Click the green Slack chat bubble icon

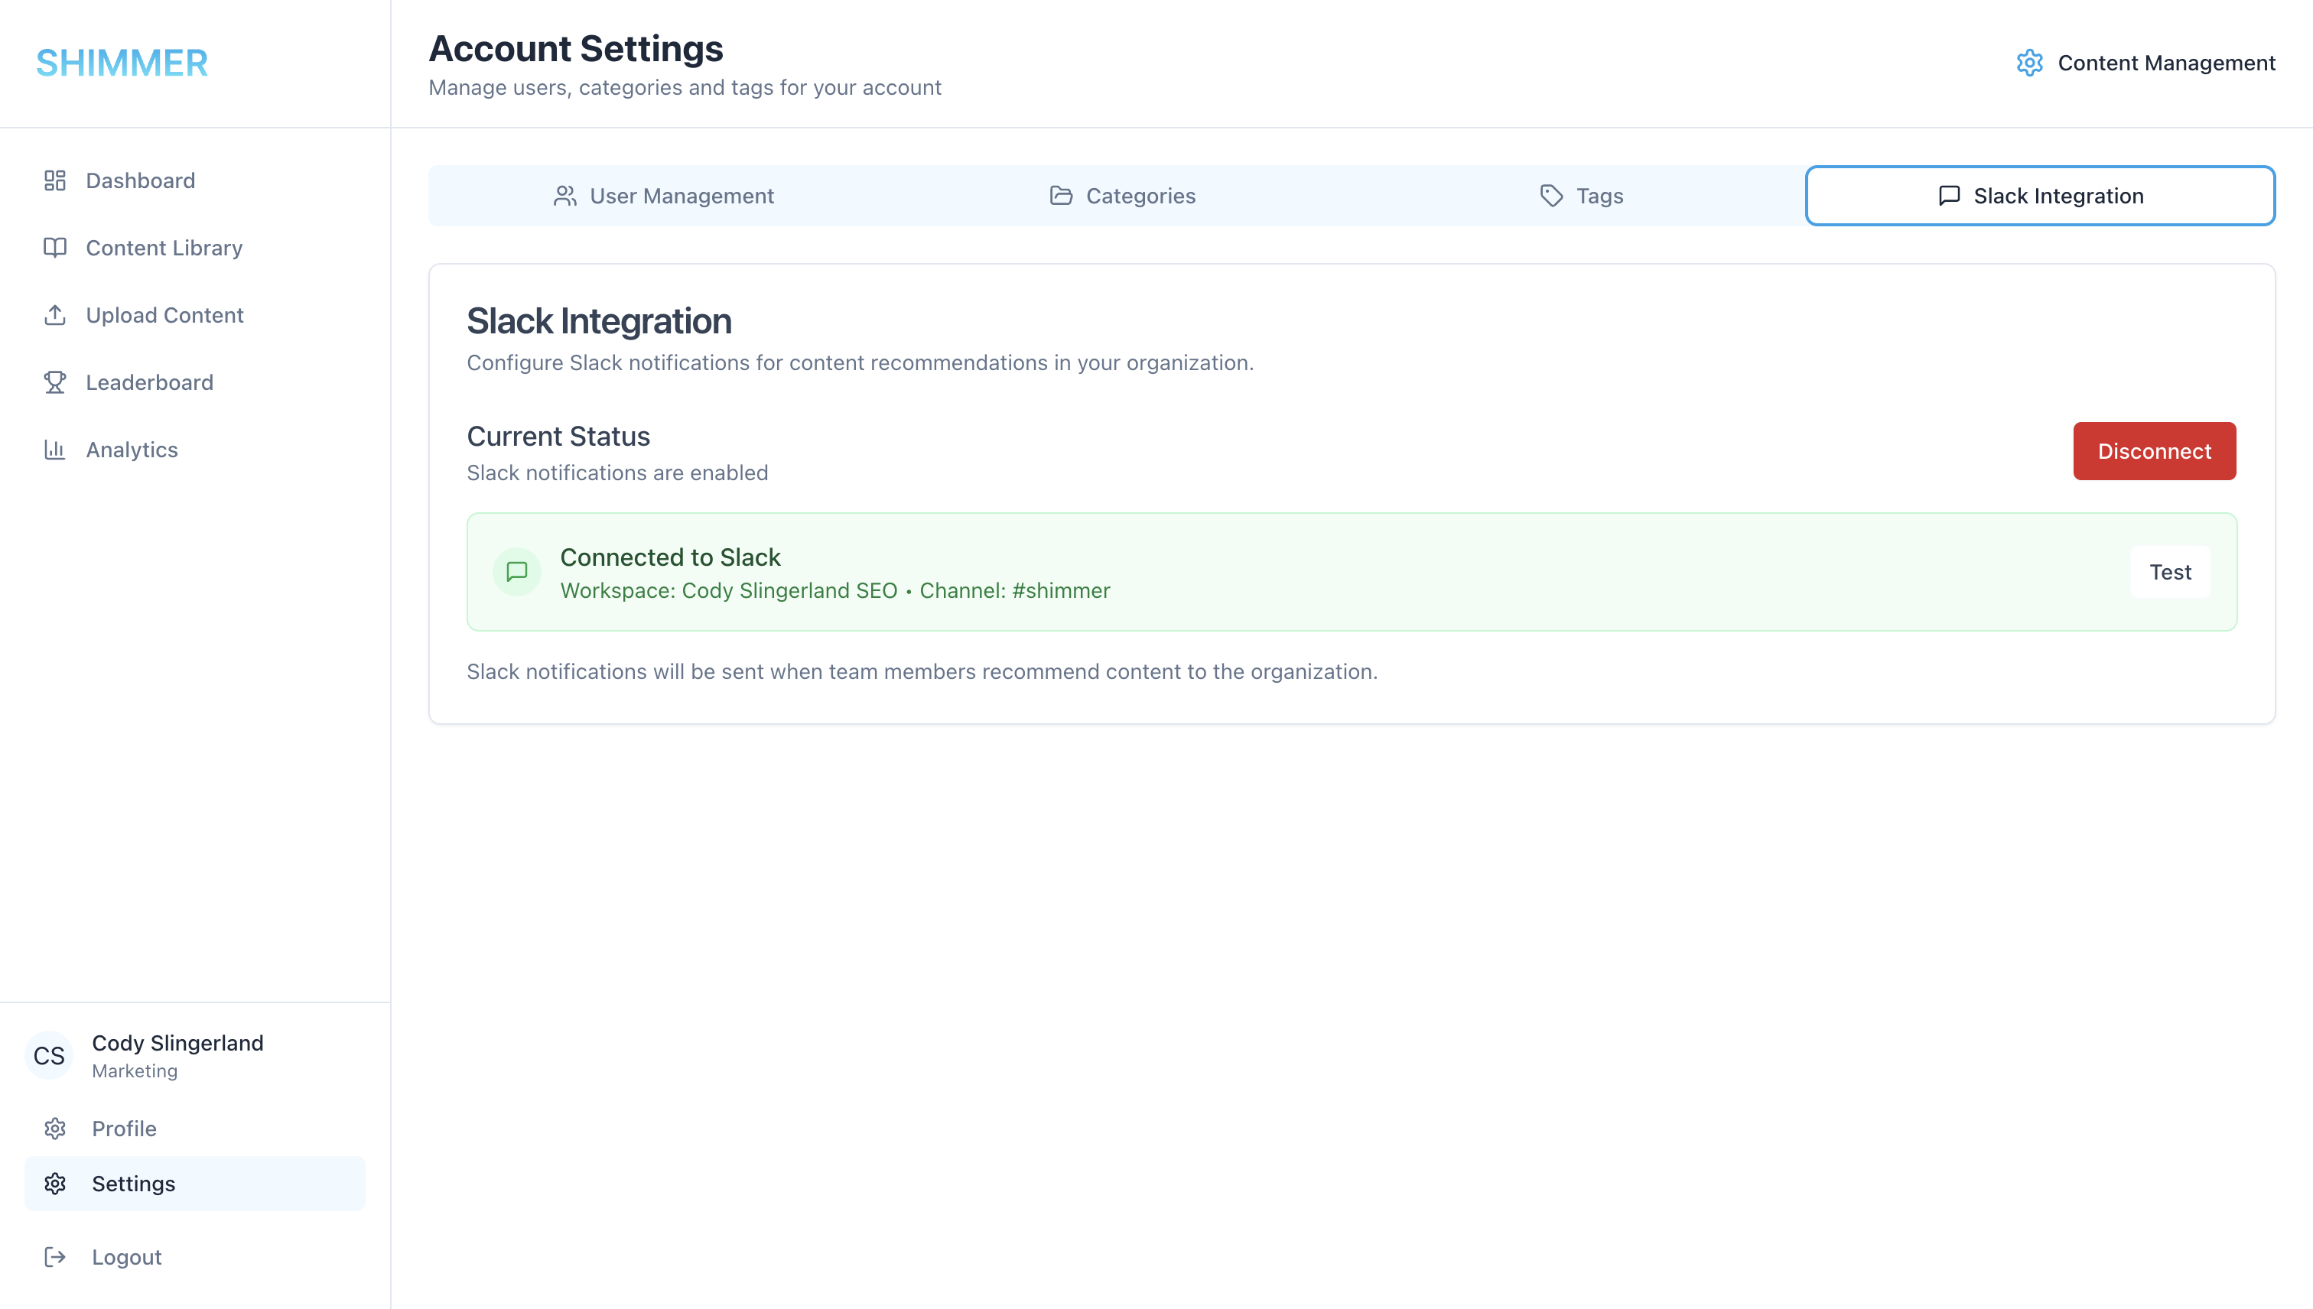[x=518, y=572]
